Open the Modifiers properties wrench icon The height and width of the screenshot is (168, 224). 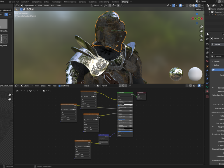tap(207, 70)
